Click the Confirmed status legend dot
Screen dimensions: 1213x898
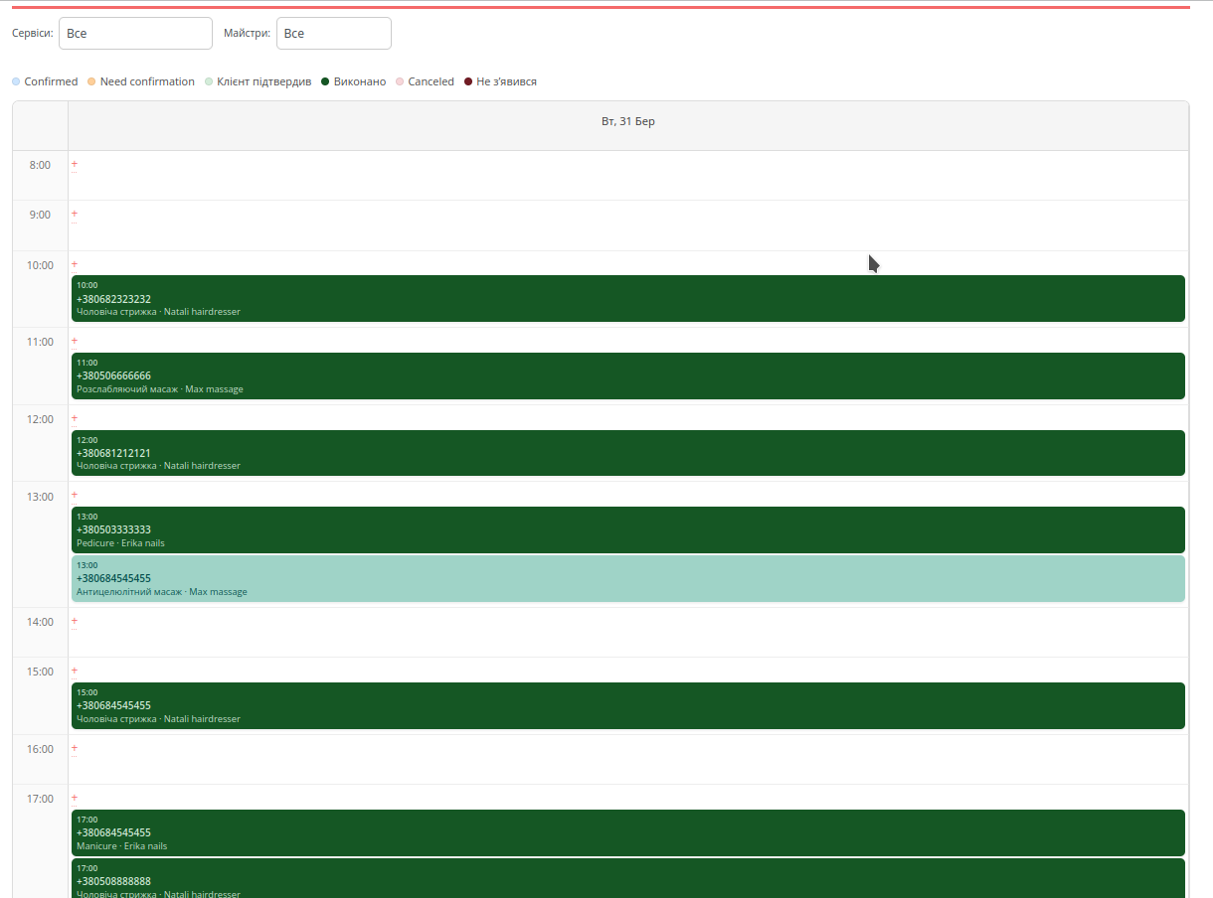click(x=16, y=81)
